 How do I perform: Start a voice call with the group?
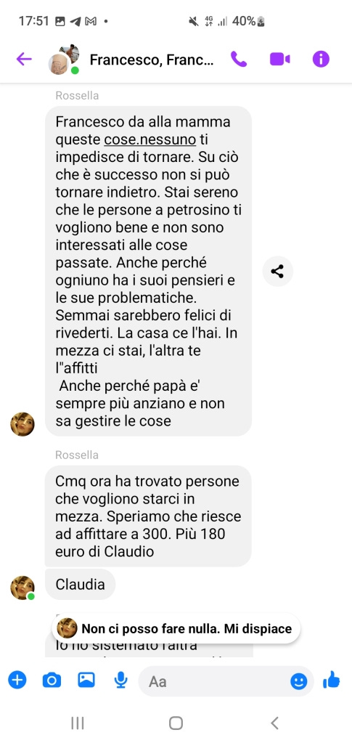239,60
